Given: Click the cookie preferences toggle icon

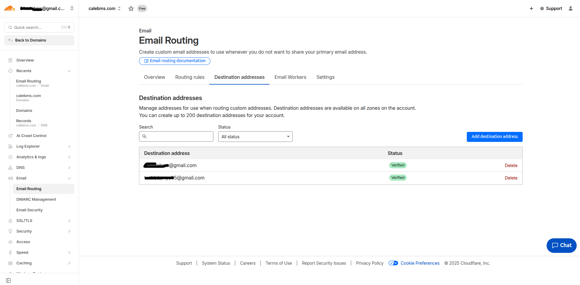Looking at the screenshot, I should point(393,263).
